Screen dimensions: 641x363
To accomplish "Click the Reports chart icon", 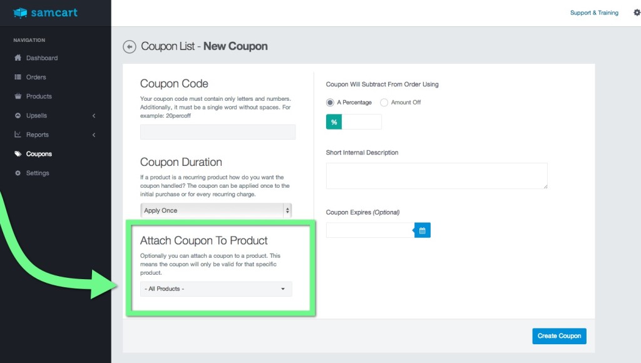I will coord(18,135).
